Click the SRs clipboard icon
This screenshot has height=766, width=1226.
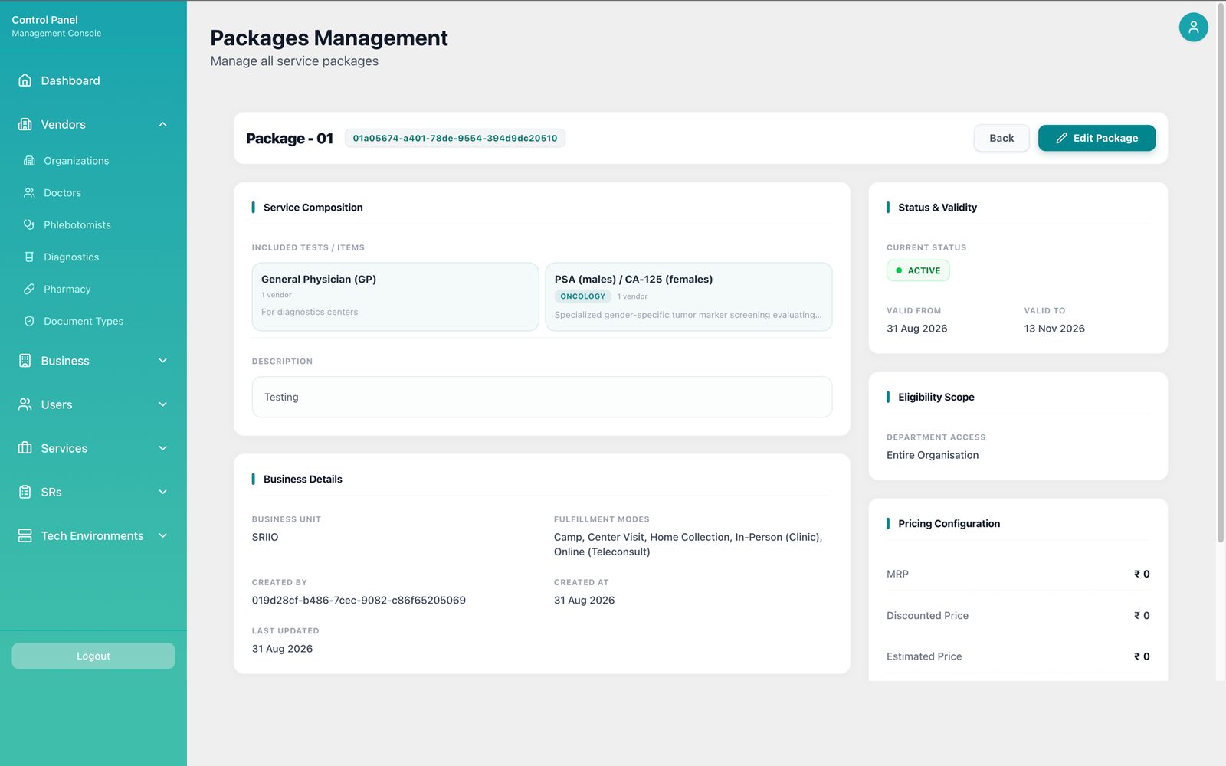coord(25,492)
